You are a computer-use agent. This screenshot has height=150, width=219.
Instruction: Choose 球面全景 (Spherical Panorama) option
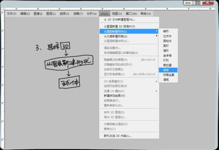click(x=169, y=75)
